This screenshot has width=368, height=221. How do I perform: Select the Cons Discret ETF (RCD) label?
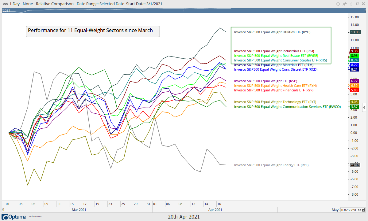pyautogui.click(x=276, y=70)
